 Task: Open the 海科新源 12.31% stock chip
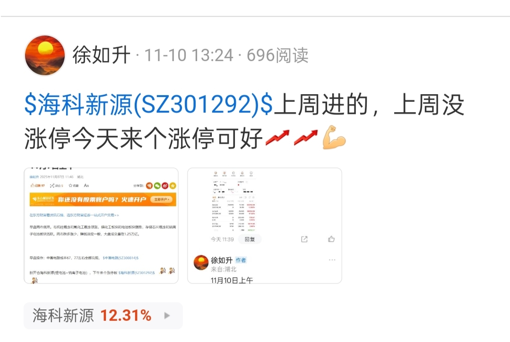[x=103, y=316]
